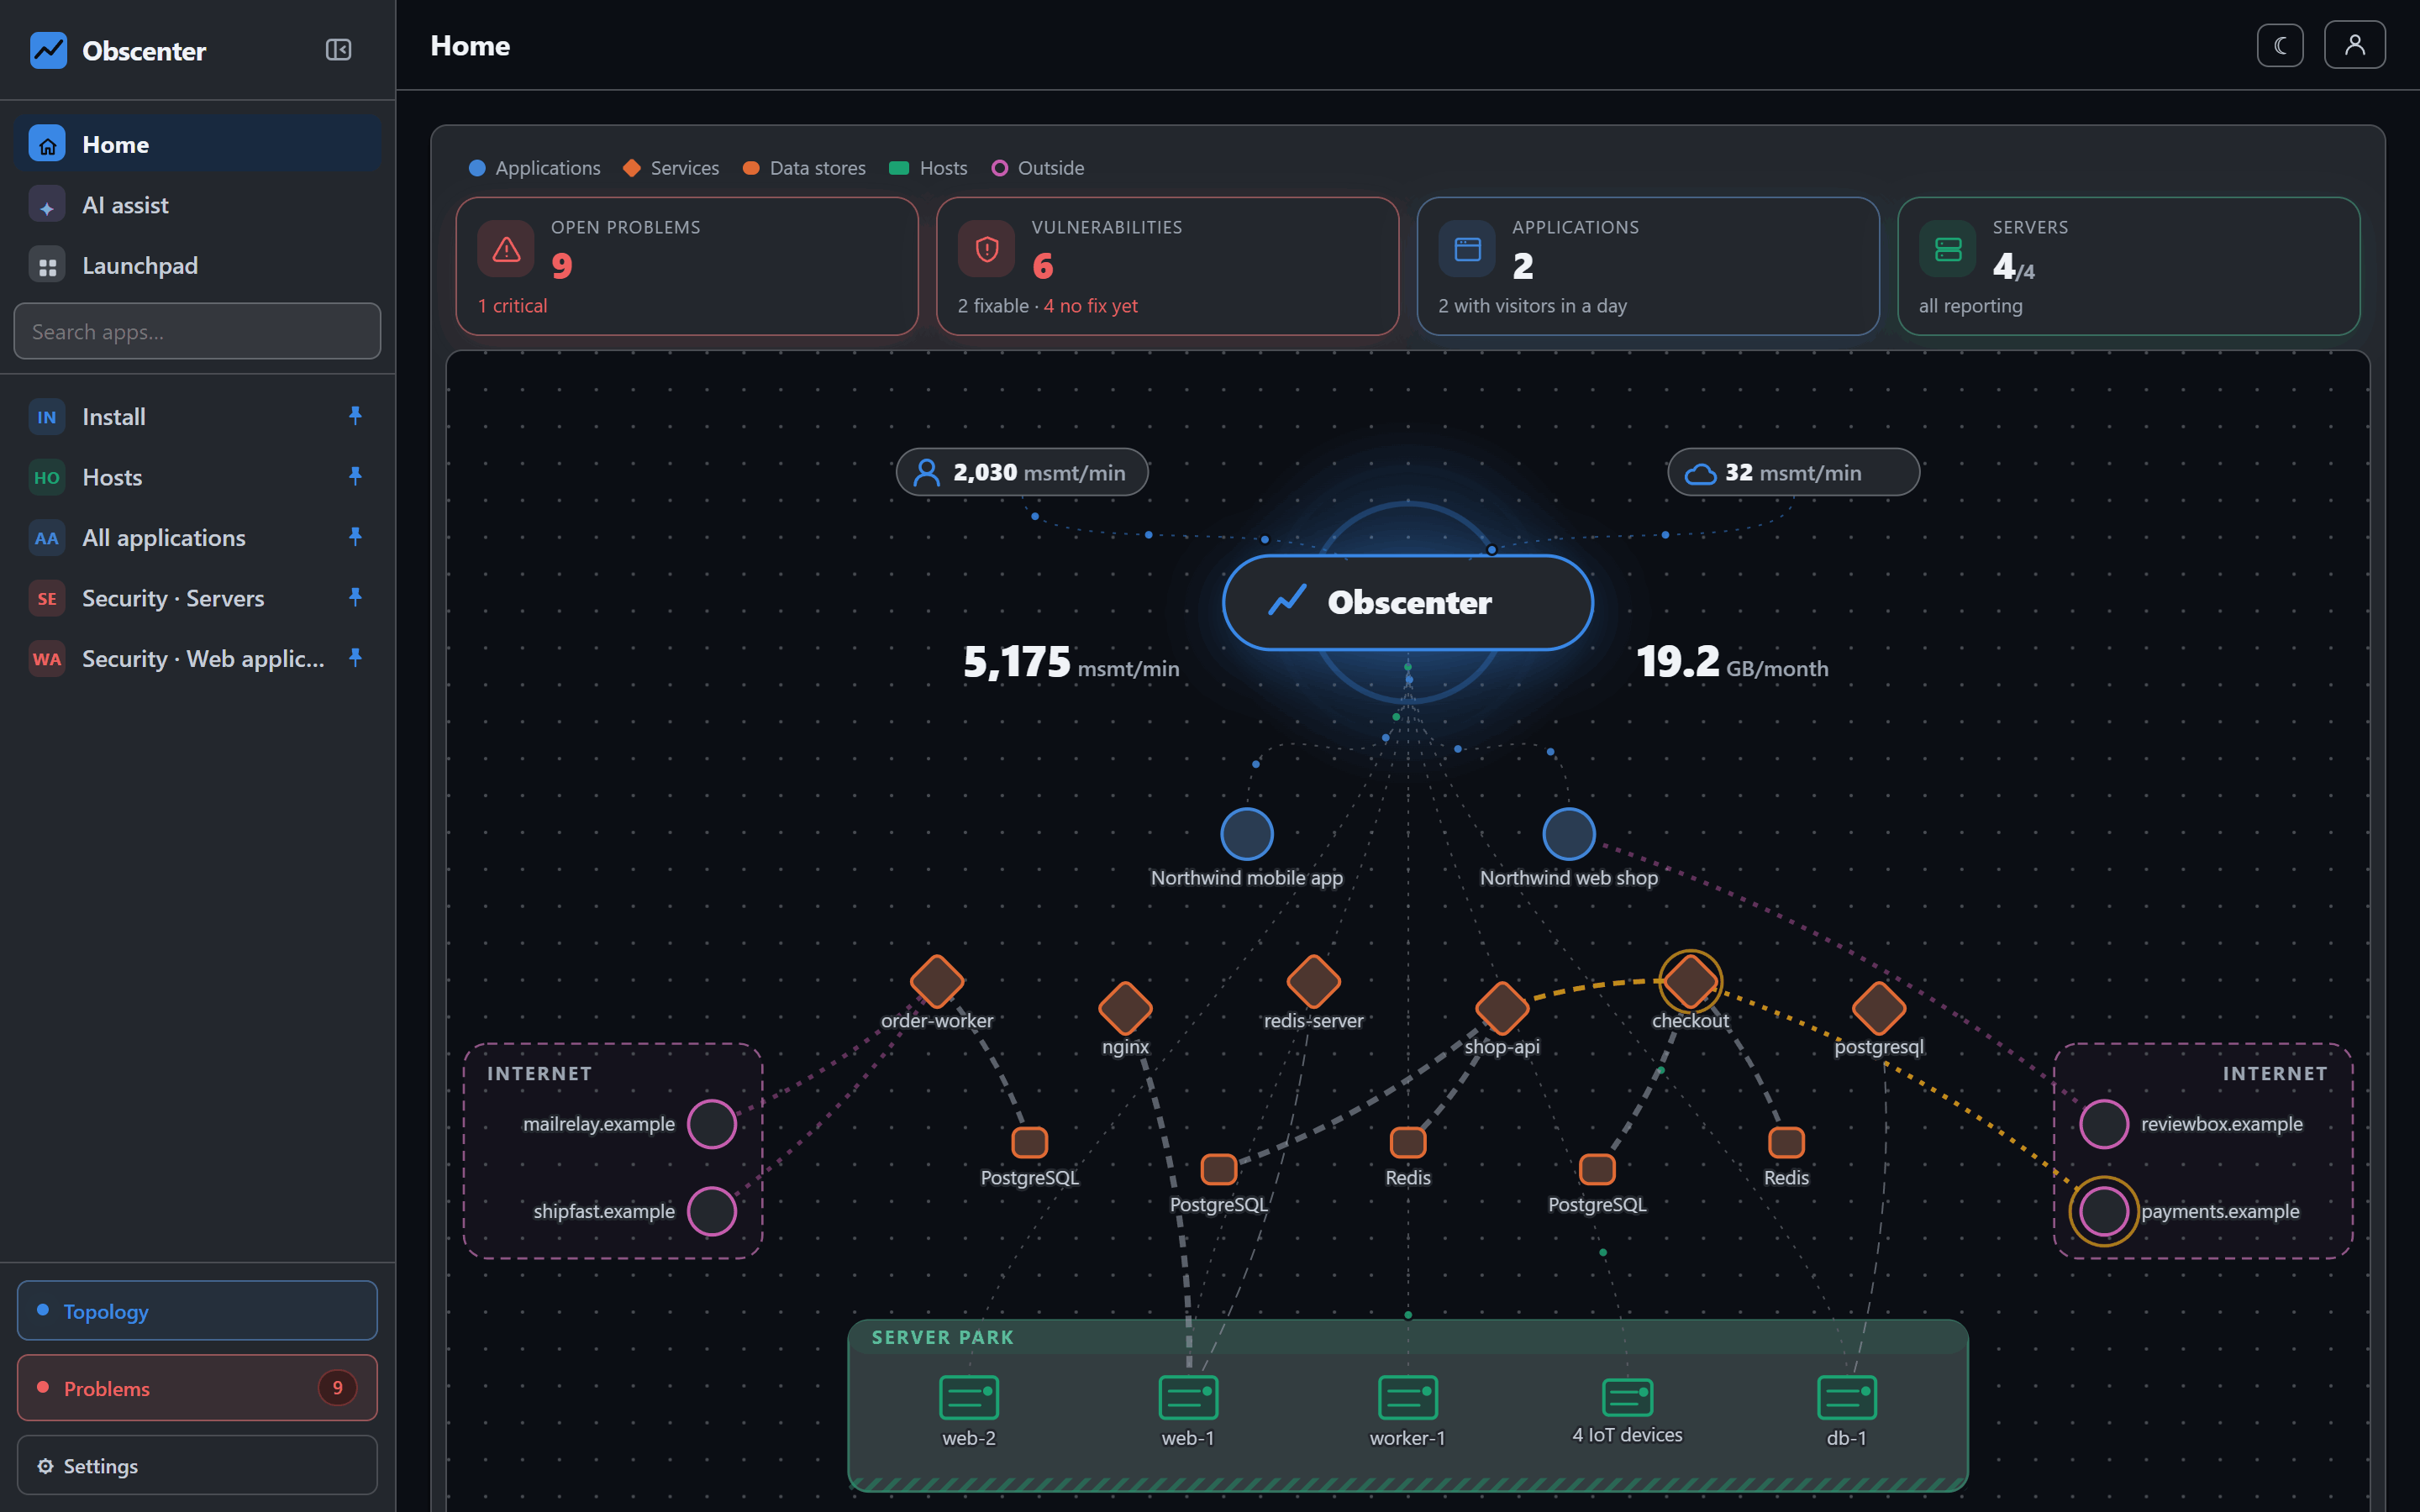Switch to the Topology view button
The image size is (2420, 1512).
pyautogui.click(x=197, y=1310)
